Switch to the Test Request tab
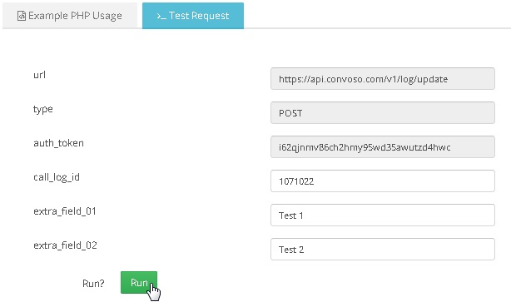Image resolution: width=511 pixels, height=302 pixels. tap(193, 16)
